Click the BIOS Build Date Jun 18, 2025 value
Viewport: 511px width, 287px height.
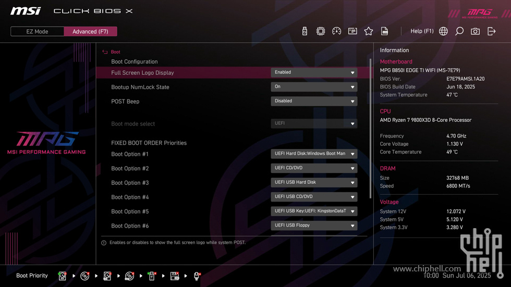coord(460,87)
